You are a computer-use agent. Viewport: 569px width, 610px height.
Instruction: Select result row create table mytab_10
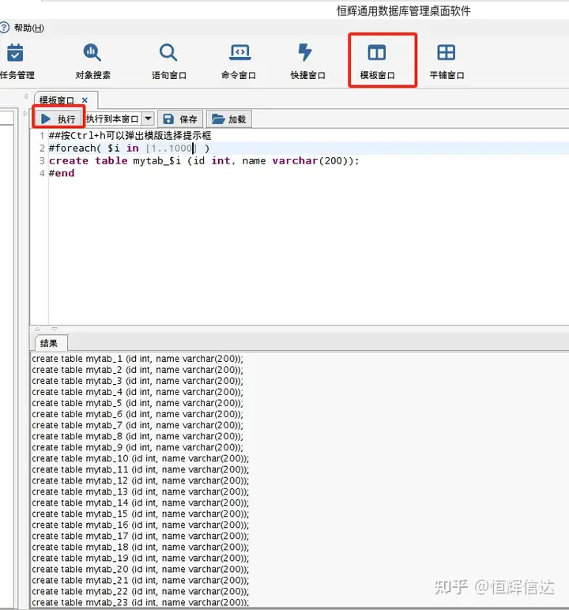(x=140, y=458)
